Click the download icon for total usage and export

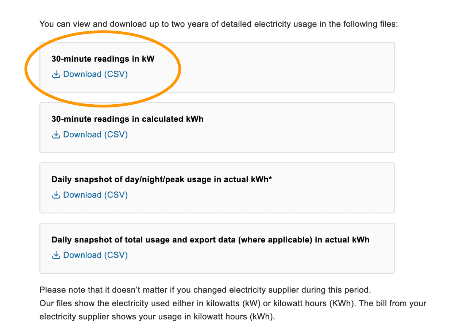tap(56, 255)
